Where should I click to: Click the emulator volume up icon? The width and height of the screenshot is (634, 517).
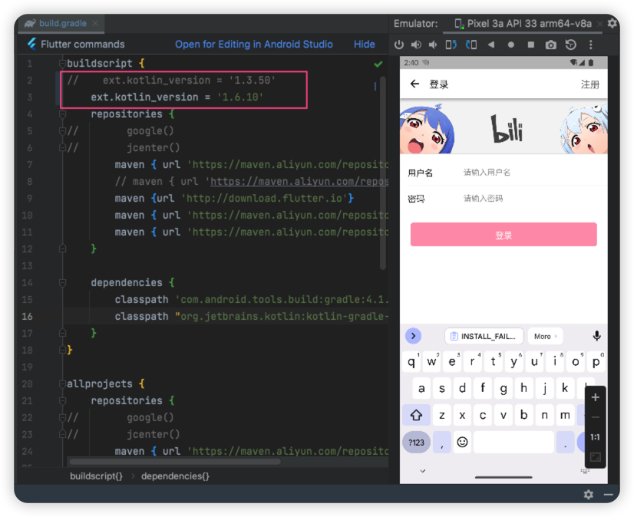(416, 44)
